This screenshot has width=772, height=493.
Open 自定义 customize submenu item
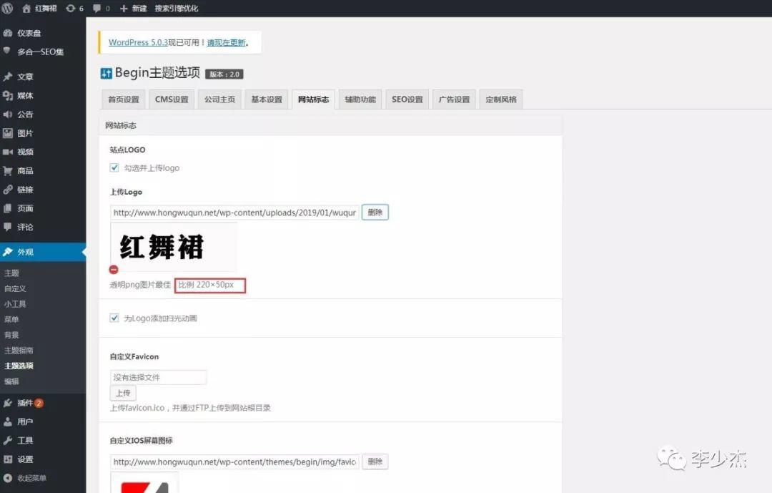click(x=15, y=288)
